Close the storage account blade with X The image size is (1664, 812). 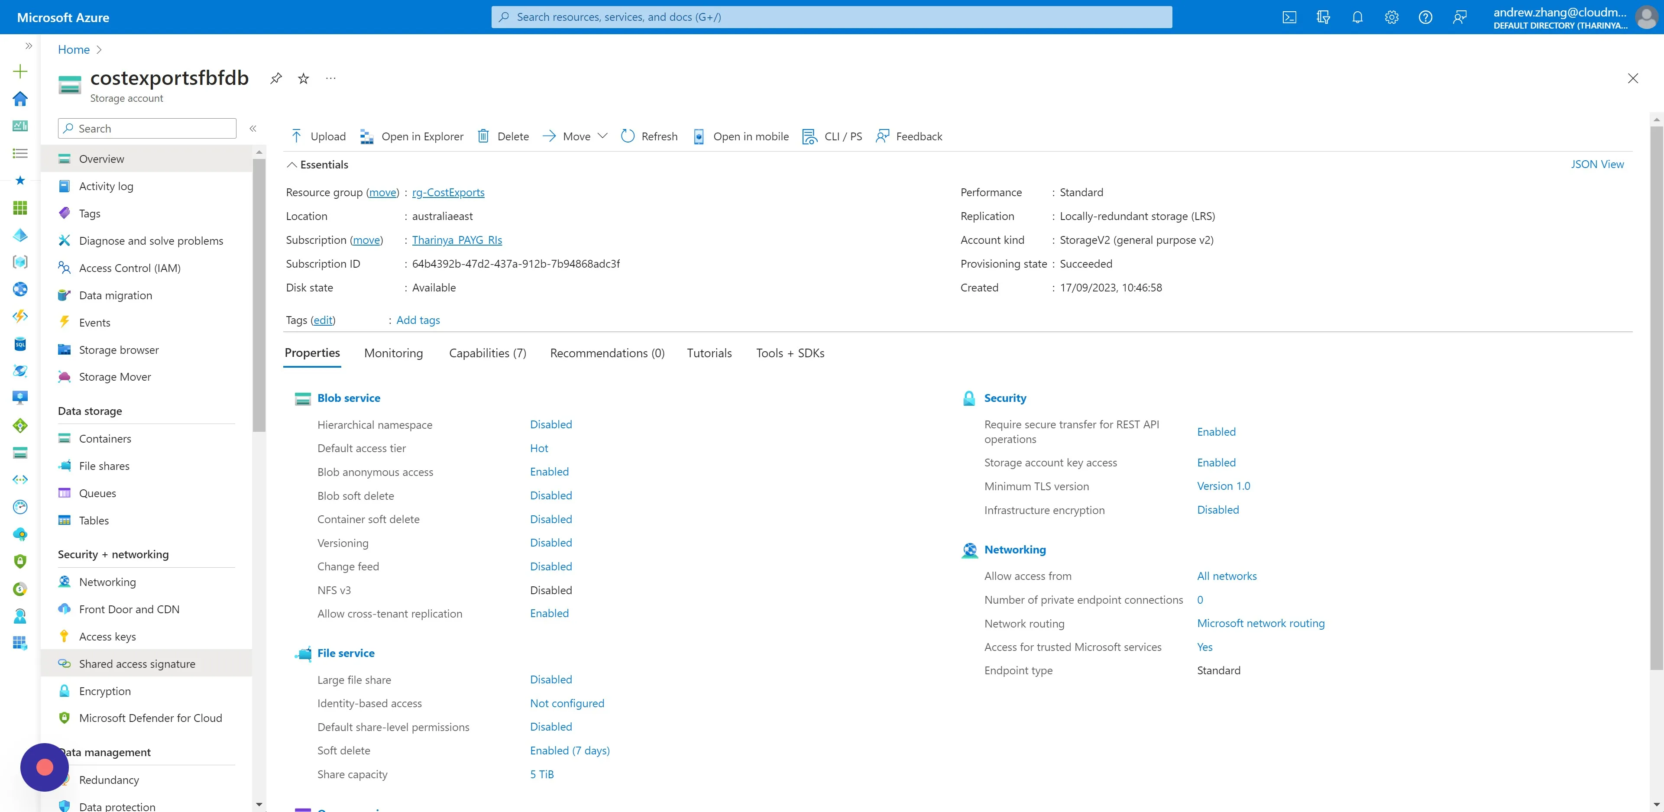[1633, 78]
